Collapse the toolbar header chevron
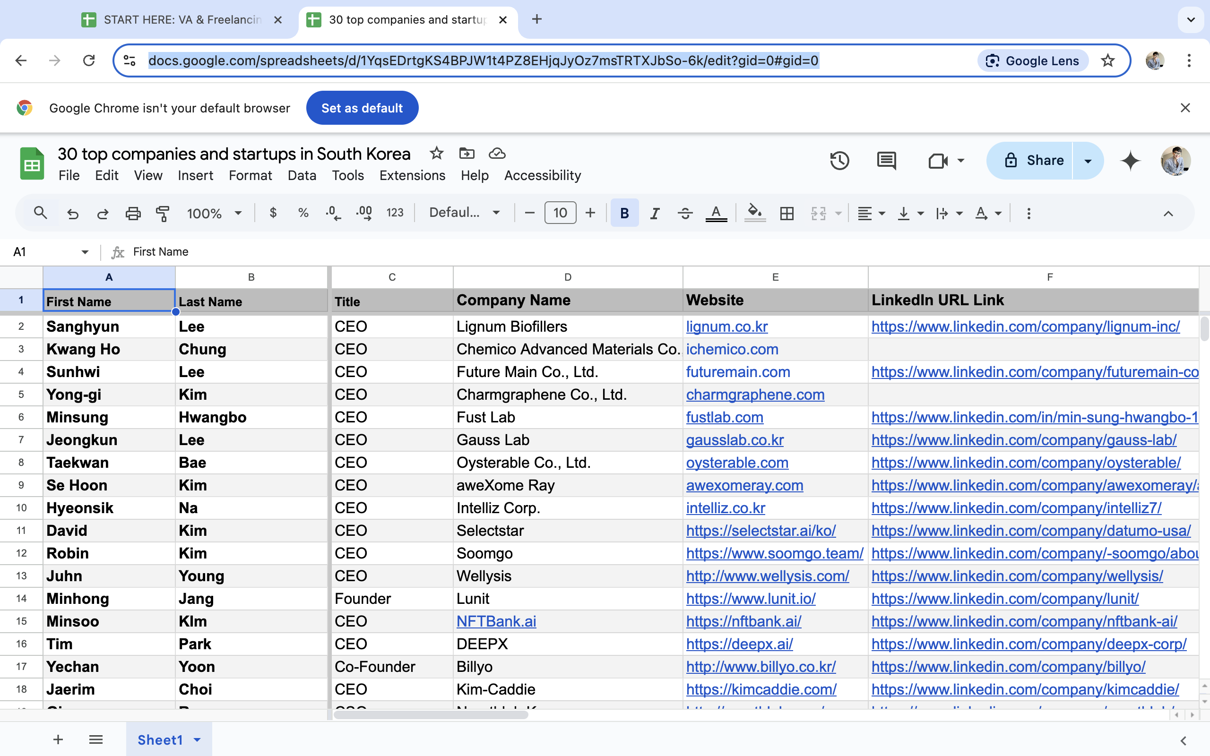1210x756 pixels. click(x=1168, y=214)
